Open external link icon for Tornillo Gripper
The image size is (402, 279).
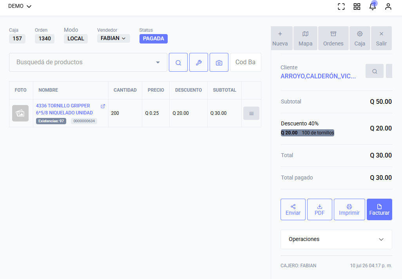click(x=103, y=106)
